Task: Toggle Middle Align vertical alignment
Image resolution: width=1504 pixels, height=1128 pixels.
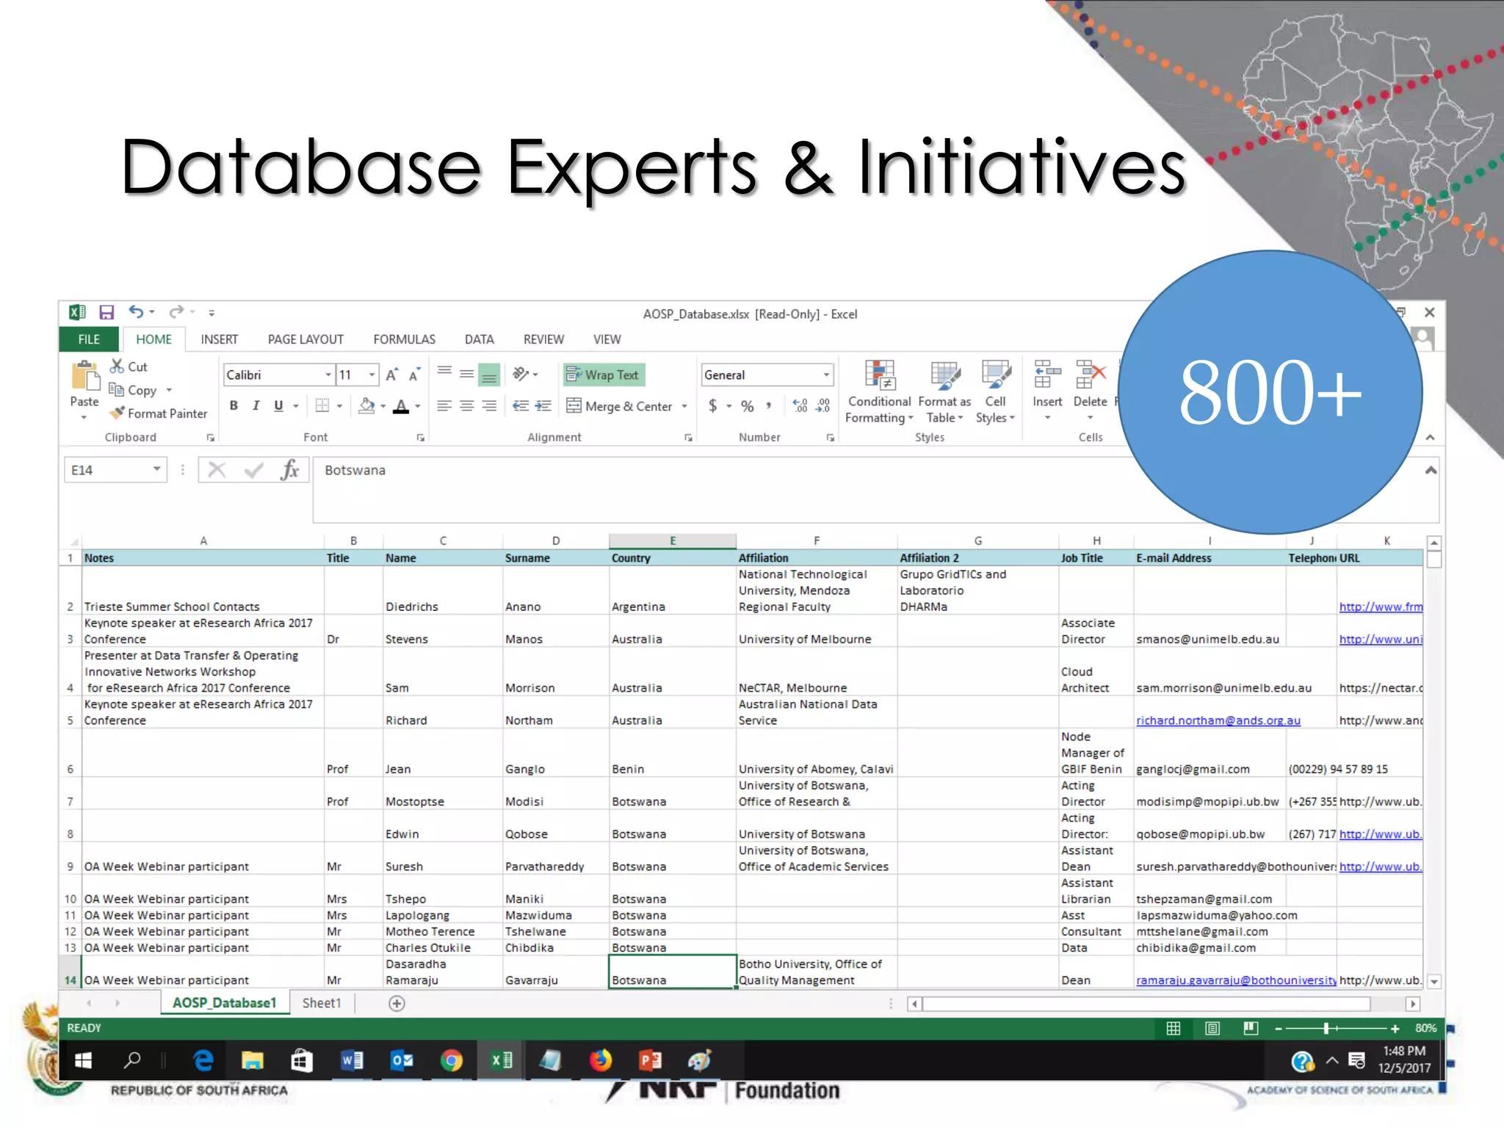Action: point(466,375)
